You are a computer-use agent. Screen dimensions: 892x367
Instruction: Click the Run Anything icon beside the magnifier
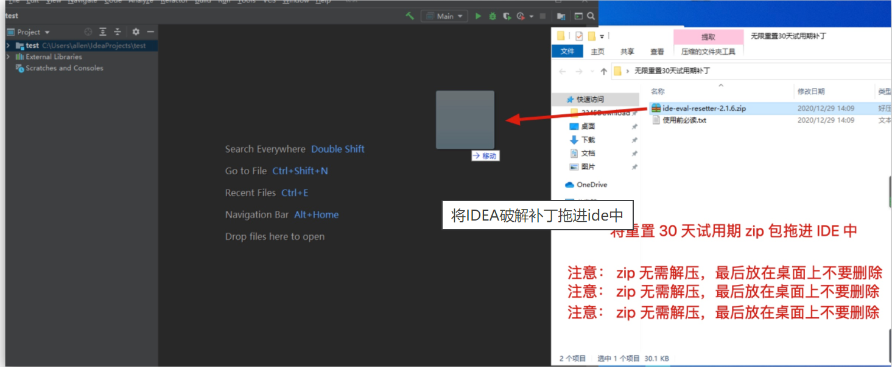(x=578, y=16)
